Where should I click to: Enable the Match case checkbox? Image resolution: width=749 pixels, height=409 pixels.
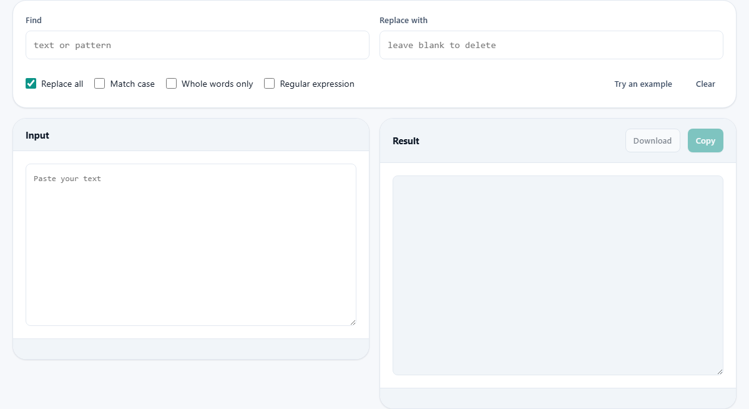tap(100, 84)
